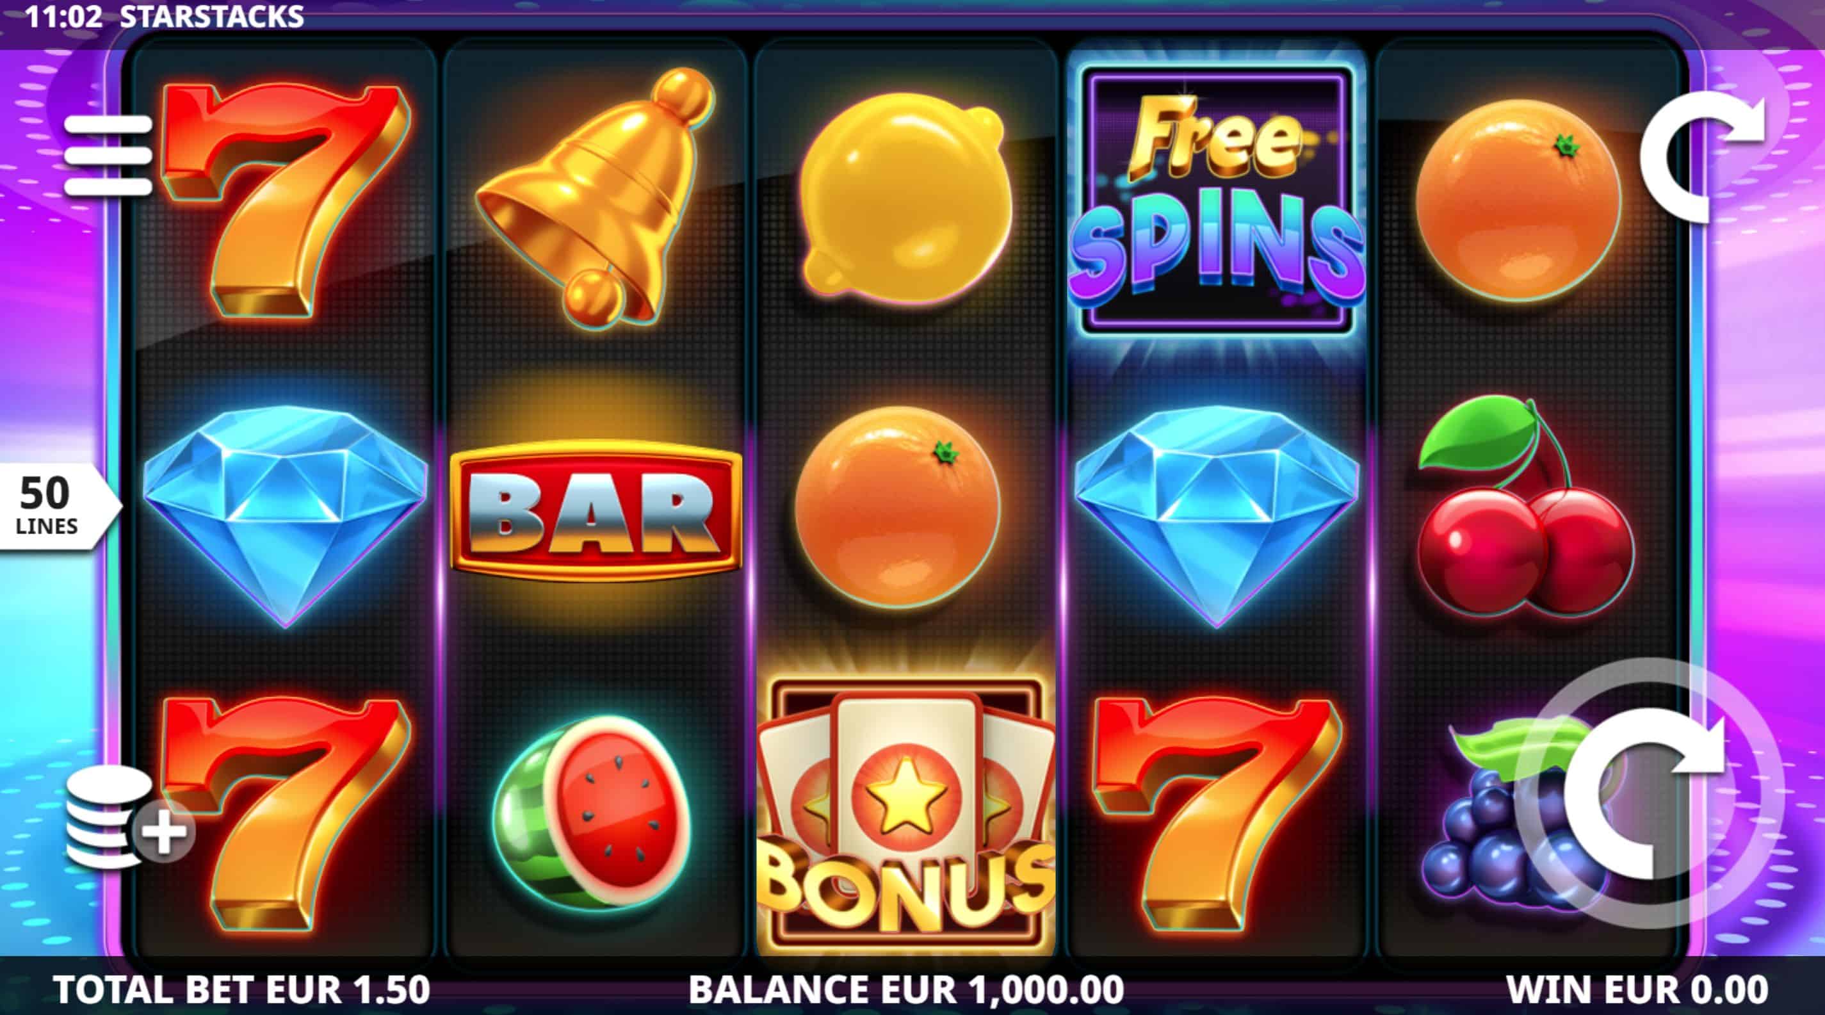Click the watermelon symbol
The width and height of the screenshot is (1825, 1015).
592,812
